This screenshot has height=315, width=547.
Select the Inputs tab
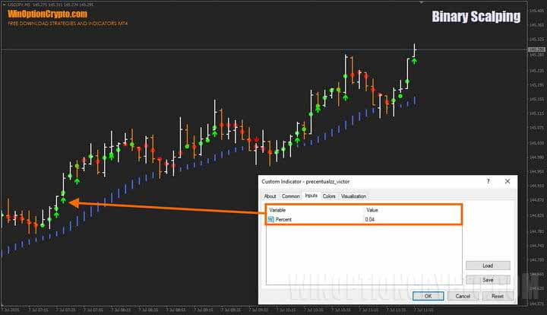click(311, 196)
